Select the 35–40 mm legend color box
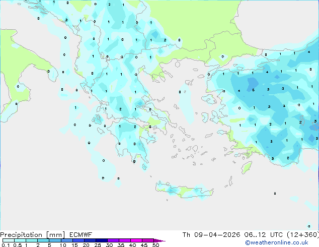This screenshot has height=247, width=319. [x=124, y=240]
